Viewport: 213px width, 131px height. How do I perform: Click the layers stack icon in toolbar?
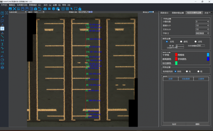[53, 9]
